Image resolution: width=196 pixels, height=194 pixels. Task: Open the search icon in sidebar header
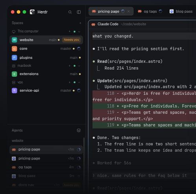[70, 12]
